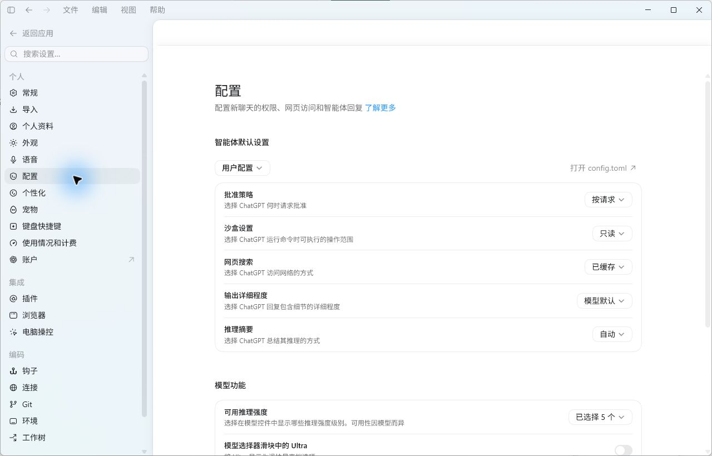Go back with the left arrow

(29, 10)
